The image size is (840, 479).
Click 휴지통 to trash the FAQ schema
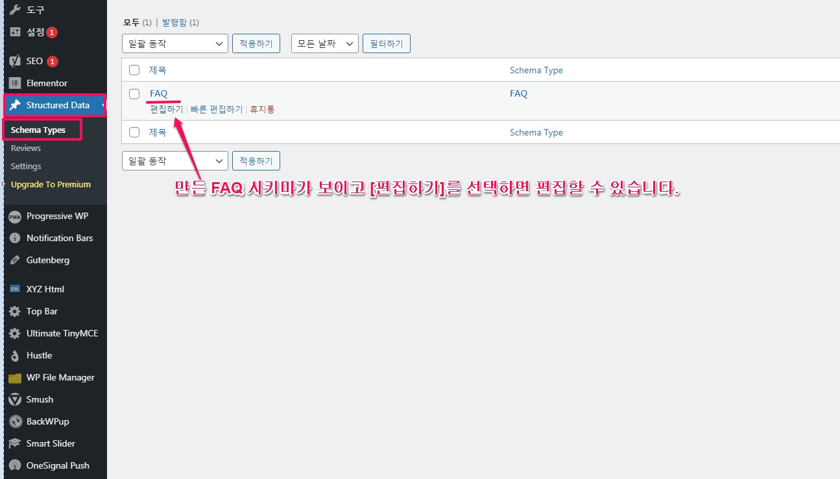point(262,110)
